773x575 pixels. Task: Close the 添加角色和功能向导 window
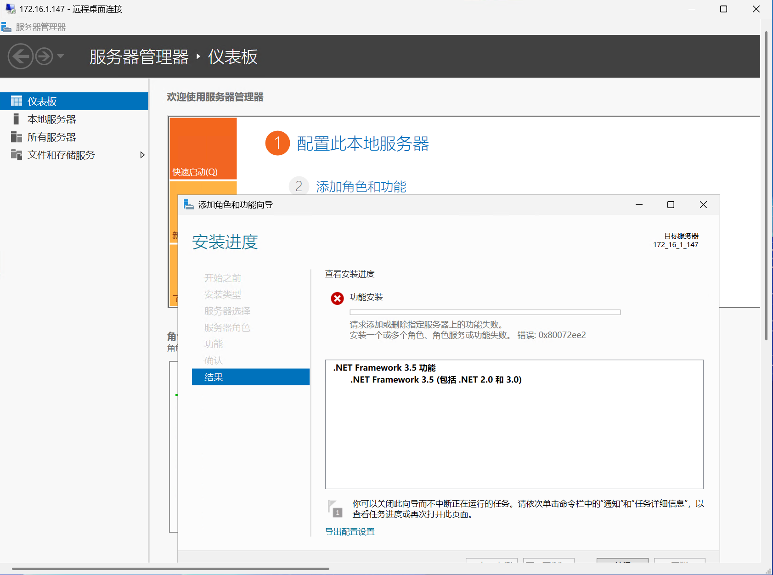(703, 204)
